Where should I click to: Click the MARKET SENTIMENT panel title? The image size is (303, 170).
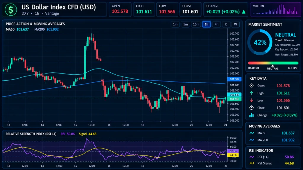265,24
